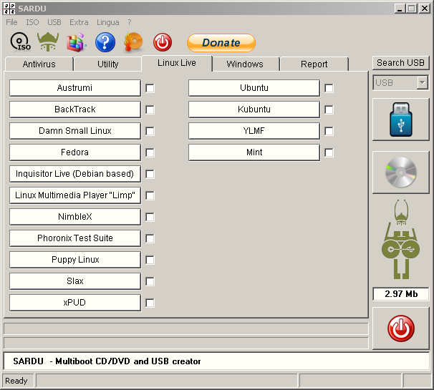Tick the YLMF checkbox
434x390 pixels.
click(329, 131)
